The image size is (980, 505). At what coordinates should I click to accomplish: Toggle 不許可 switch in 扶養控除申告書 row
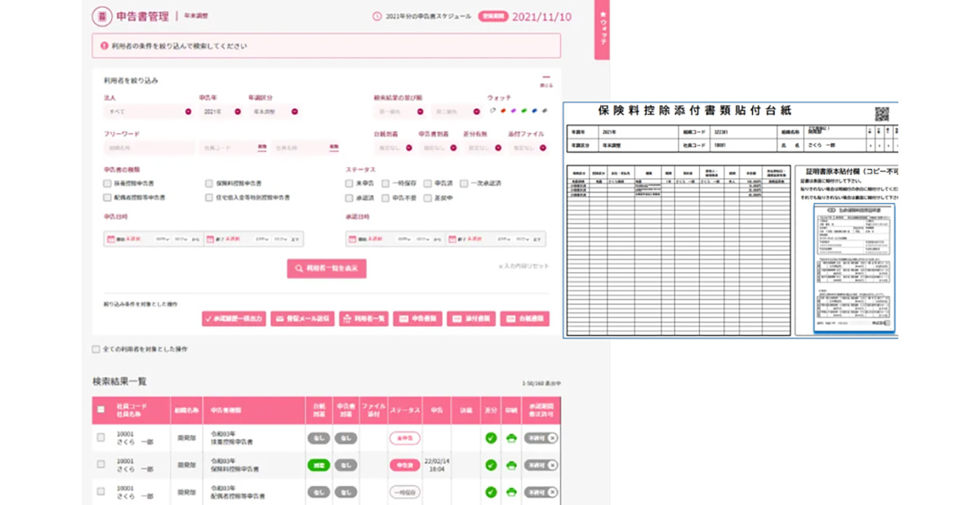click(x=541, y=438)
